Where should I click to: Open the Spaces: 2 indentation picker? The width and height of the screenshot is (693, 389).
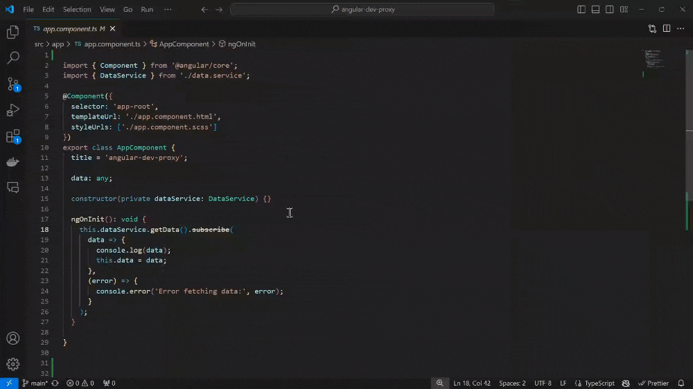[512, 383]
